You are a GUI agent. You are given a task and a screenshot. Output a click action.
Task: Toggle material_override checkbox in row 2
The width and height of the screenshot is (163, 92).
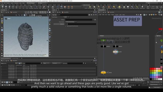[x=16, y=70]
